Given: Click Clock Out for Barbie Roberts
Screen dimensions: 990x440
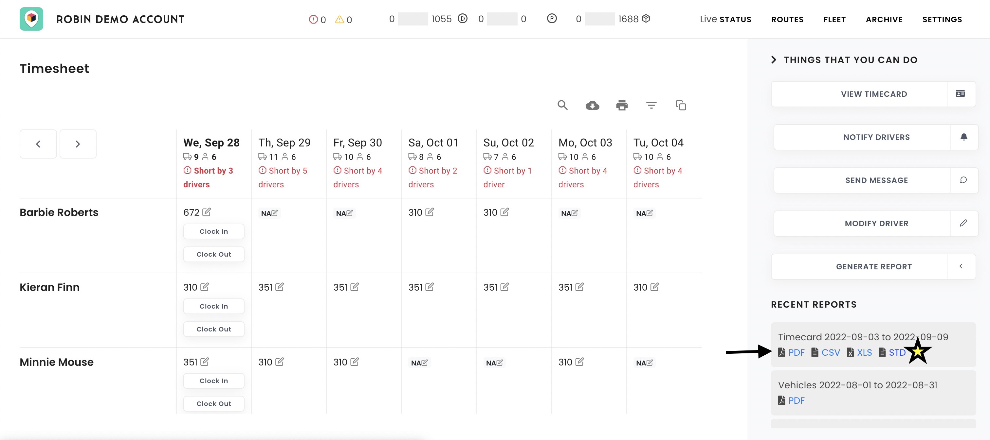Looking at the screenshot, I should point(214,254).
